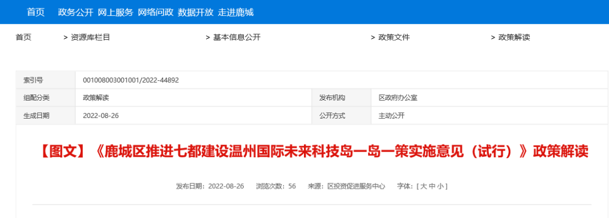
Task: Click the 组配分类 label cell
Action: (46, 98)
